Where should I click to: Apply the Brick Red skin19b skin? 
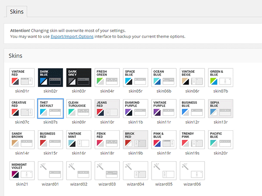pyautogui.click(x=135, y=139)
